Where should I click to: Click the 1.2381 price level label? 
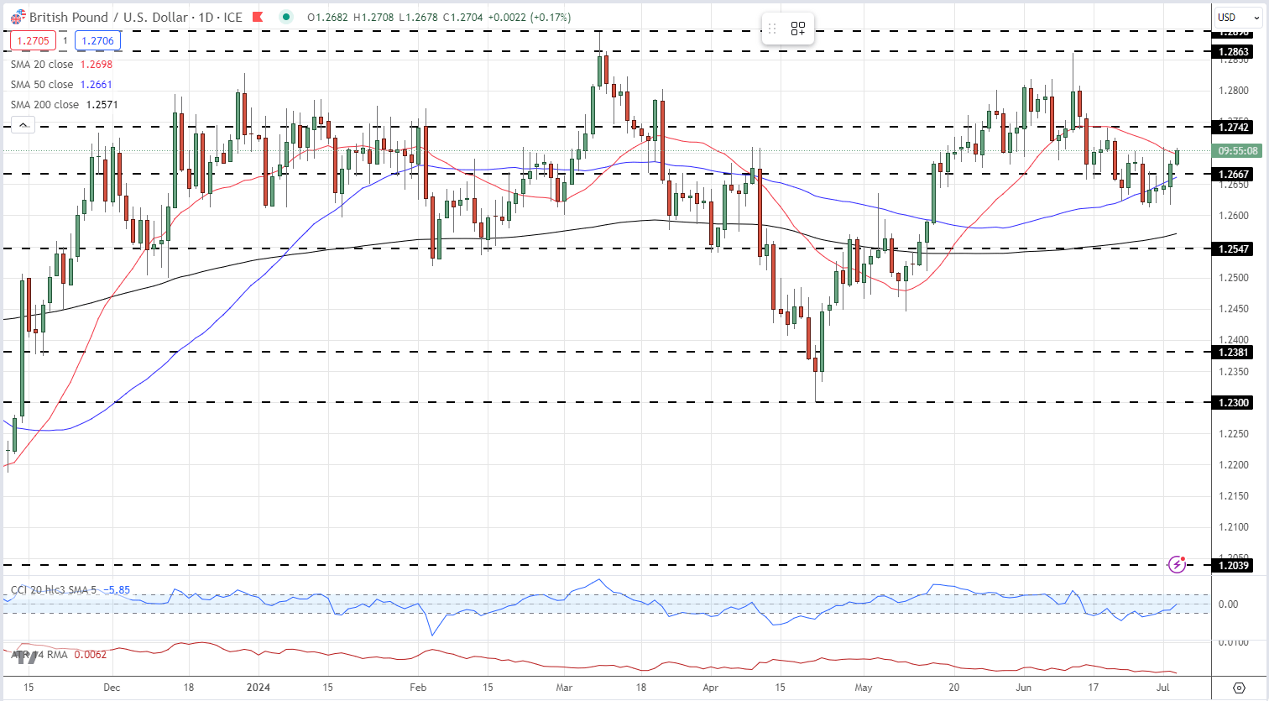click(1233, 353)
